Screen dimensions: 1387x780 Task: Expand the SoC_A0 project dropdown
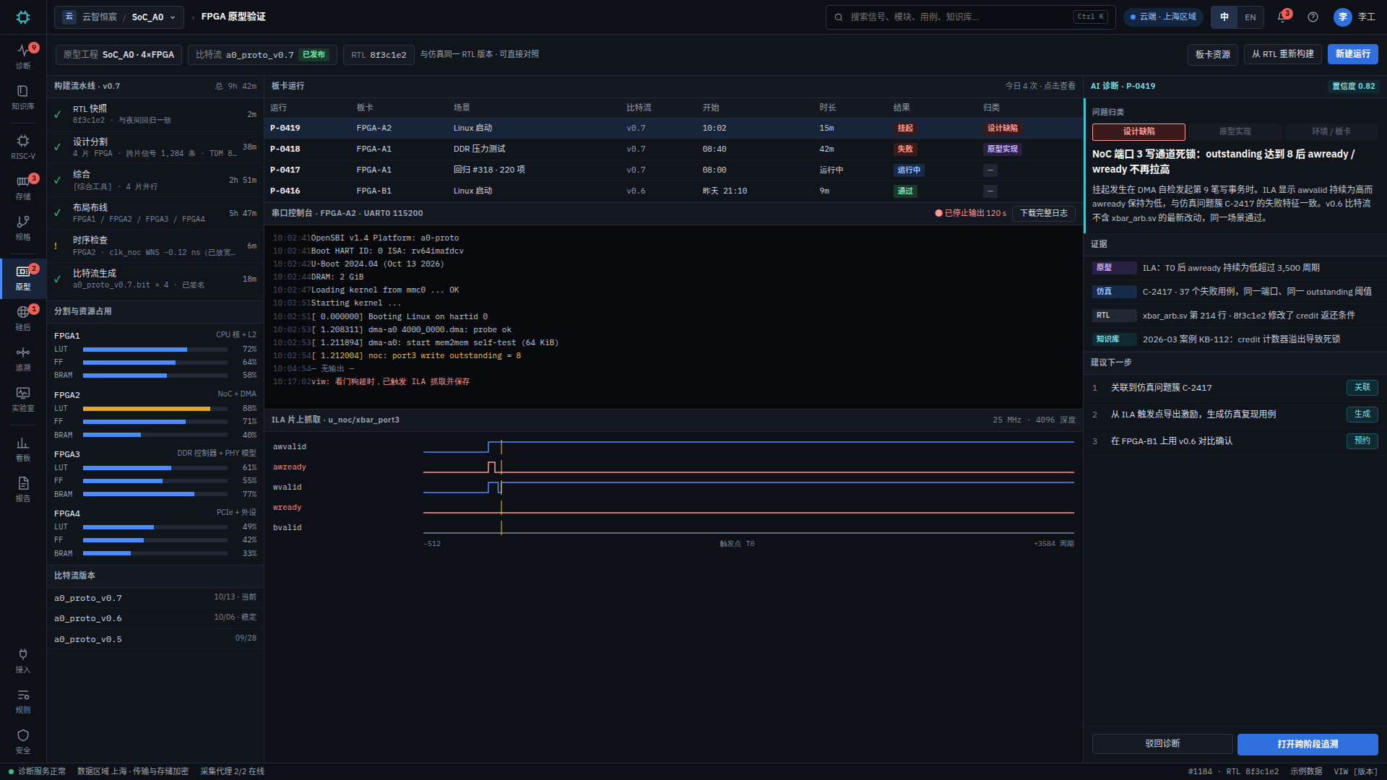pyautogui.click(x=119, y=17)
